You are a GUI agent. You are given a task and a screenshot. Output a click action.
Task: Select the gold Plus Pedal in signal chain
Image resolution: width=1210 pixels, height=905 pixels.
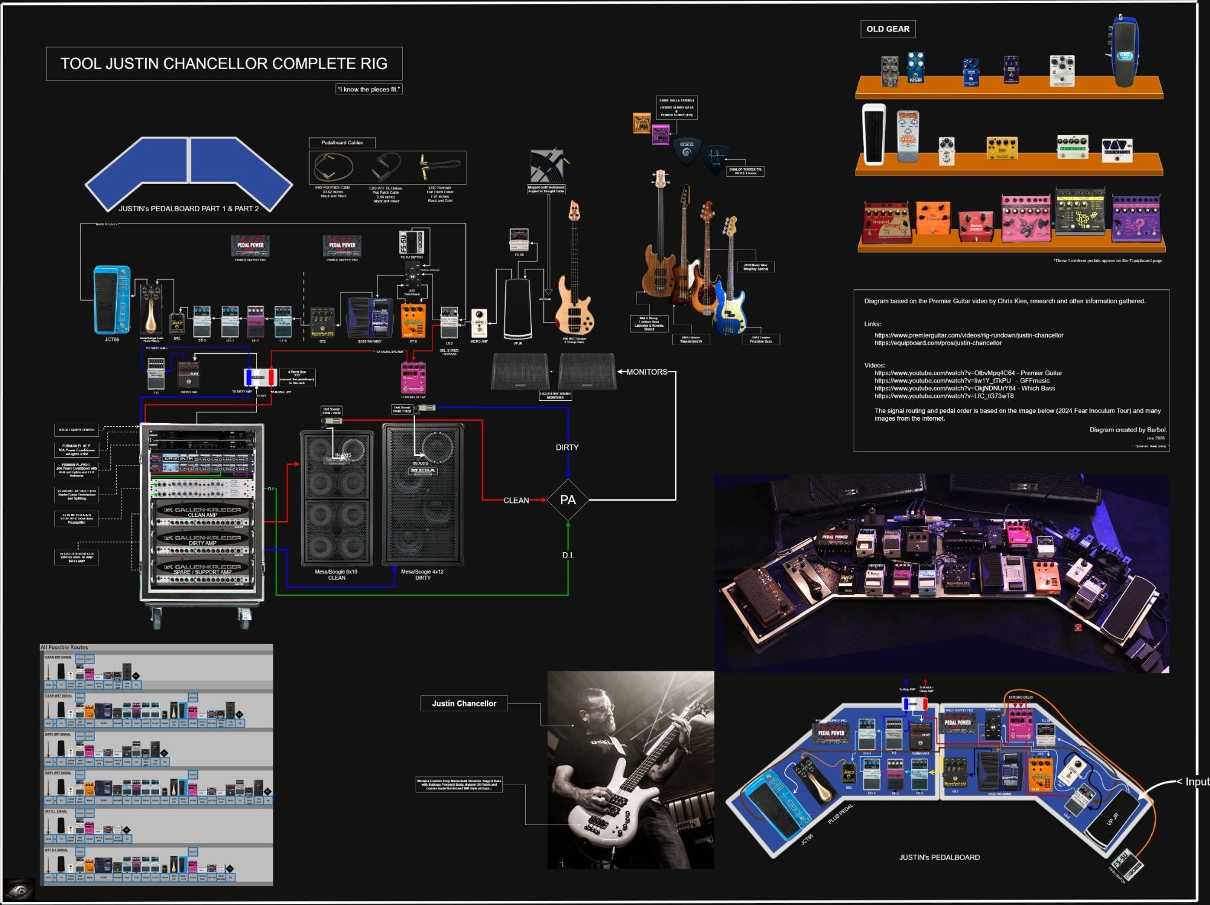point(151,308)
